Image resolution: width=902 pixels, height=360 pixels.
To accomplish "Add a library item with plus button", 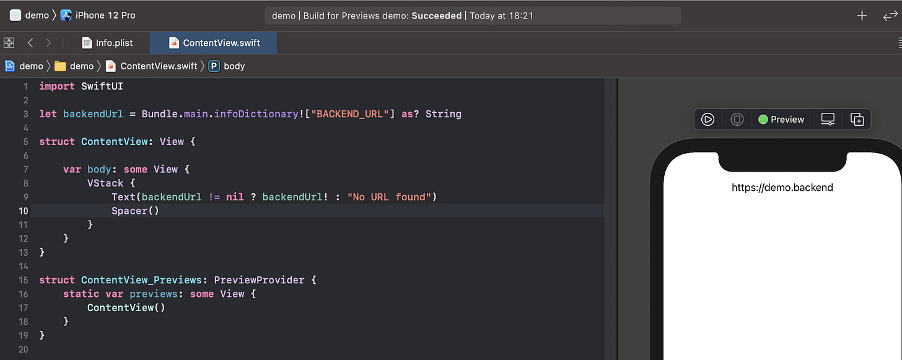I will pyautogui.click(x=862, y=15).
